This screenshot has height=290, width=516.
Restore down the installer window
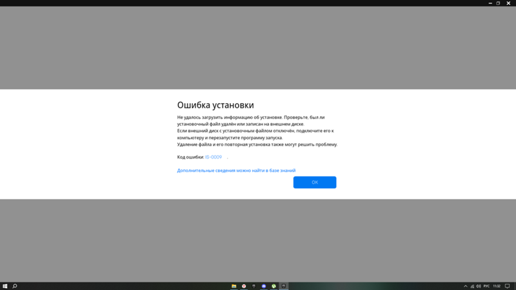[x=498, y=3]
